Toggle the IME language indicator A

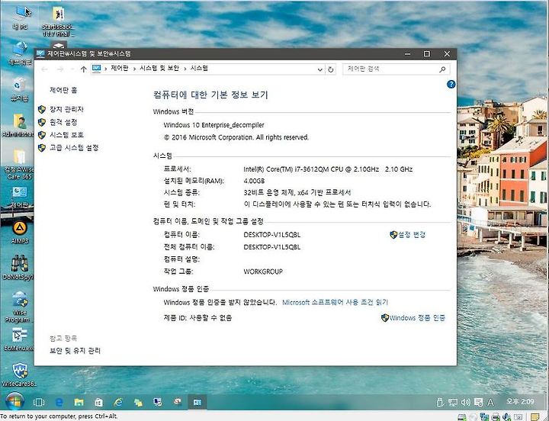491,403
